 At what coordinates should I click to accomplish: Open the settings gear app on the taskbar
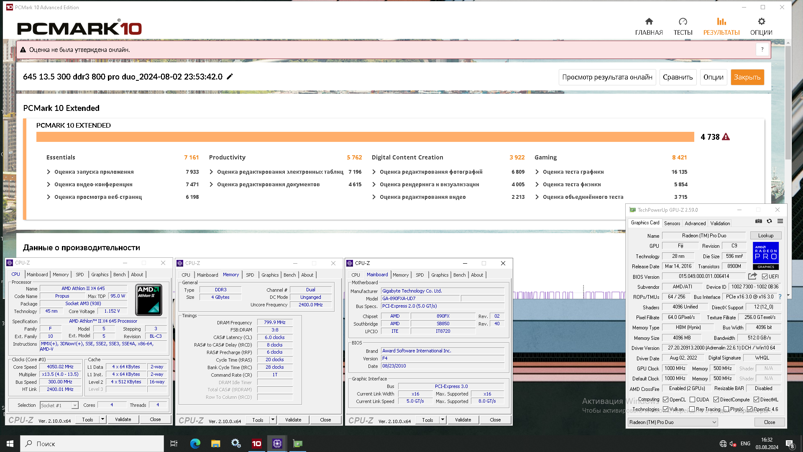pyautogui.click(x=236, y=444)
